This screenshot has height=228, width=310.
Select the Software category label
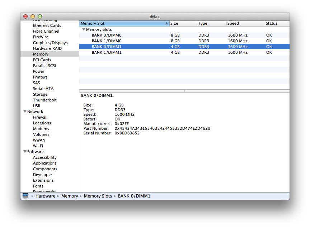pyautogui.click(x=36, y=152)
